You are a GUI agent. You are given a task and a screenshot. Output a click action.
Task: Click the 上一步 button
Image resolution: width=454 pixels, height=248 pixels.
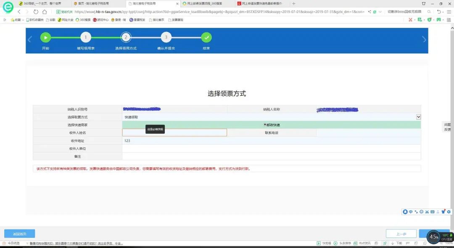click(x=401, y=234)
